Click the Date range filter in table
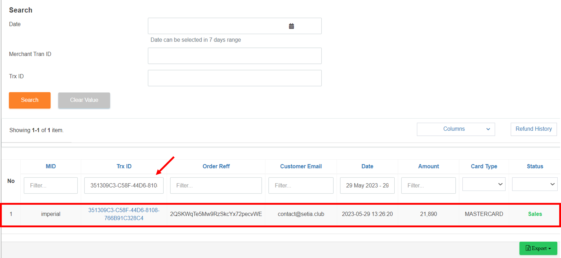561x258 pixels. pos(367,185)
